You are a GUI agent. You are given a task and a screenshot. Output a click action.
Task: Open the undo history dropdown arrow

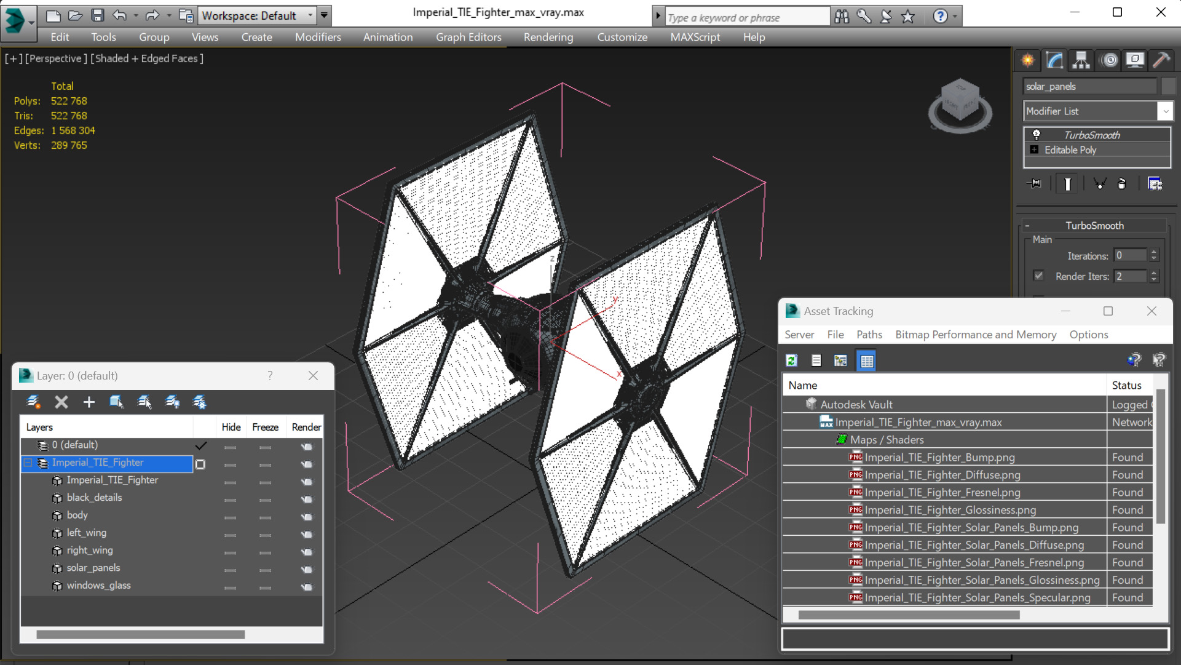(x=135, y=15)
